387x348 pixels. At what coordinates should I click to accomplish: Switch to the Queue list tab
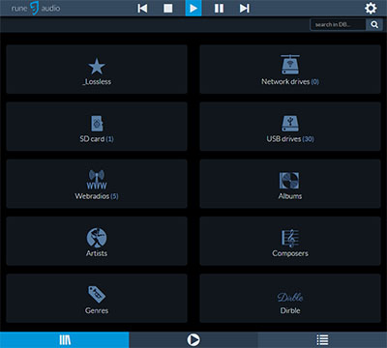[x=322, y=340]
